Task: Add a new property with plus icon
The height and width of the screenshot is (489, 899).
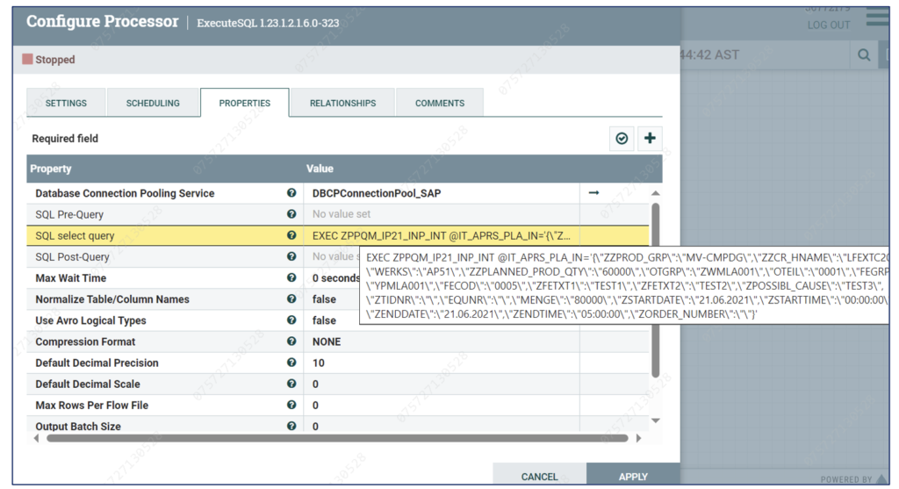Action: 650,138
